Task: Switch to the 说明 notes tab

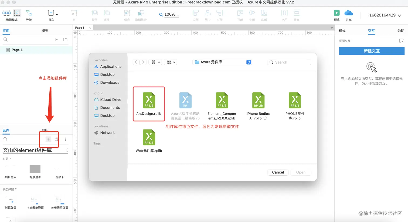Action: [x=401, y=31]
